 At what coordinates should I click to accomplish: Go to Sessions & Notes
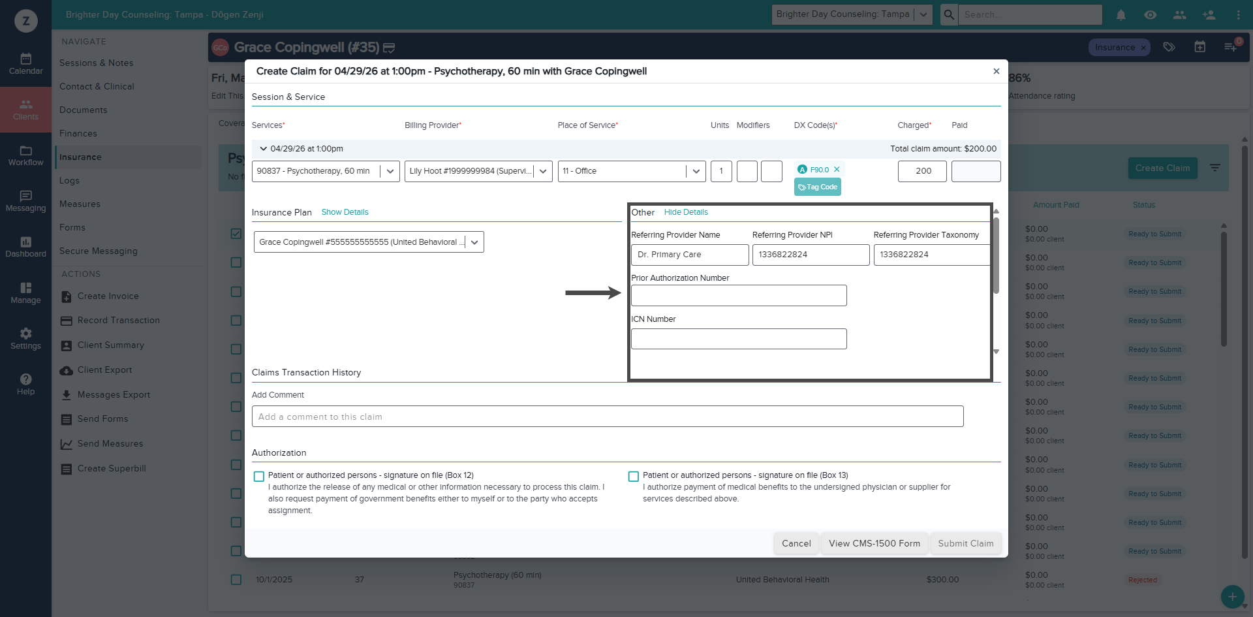[x=96, y=63]
